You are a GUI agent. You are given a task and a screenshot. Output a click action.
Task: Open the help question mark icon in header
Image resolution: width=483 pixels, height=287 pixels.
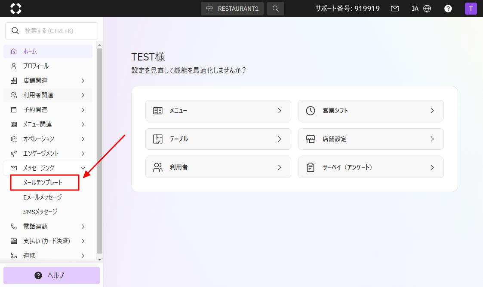(448, 9)
